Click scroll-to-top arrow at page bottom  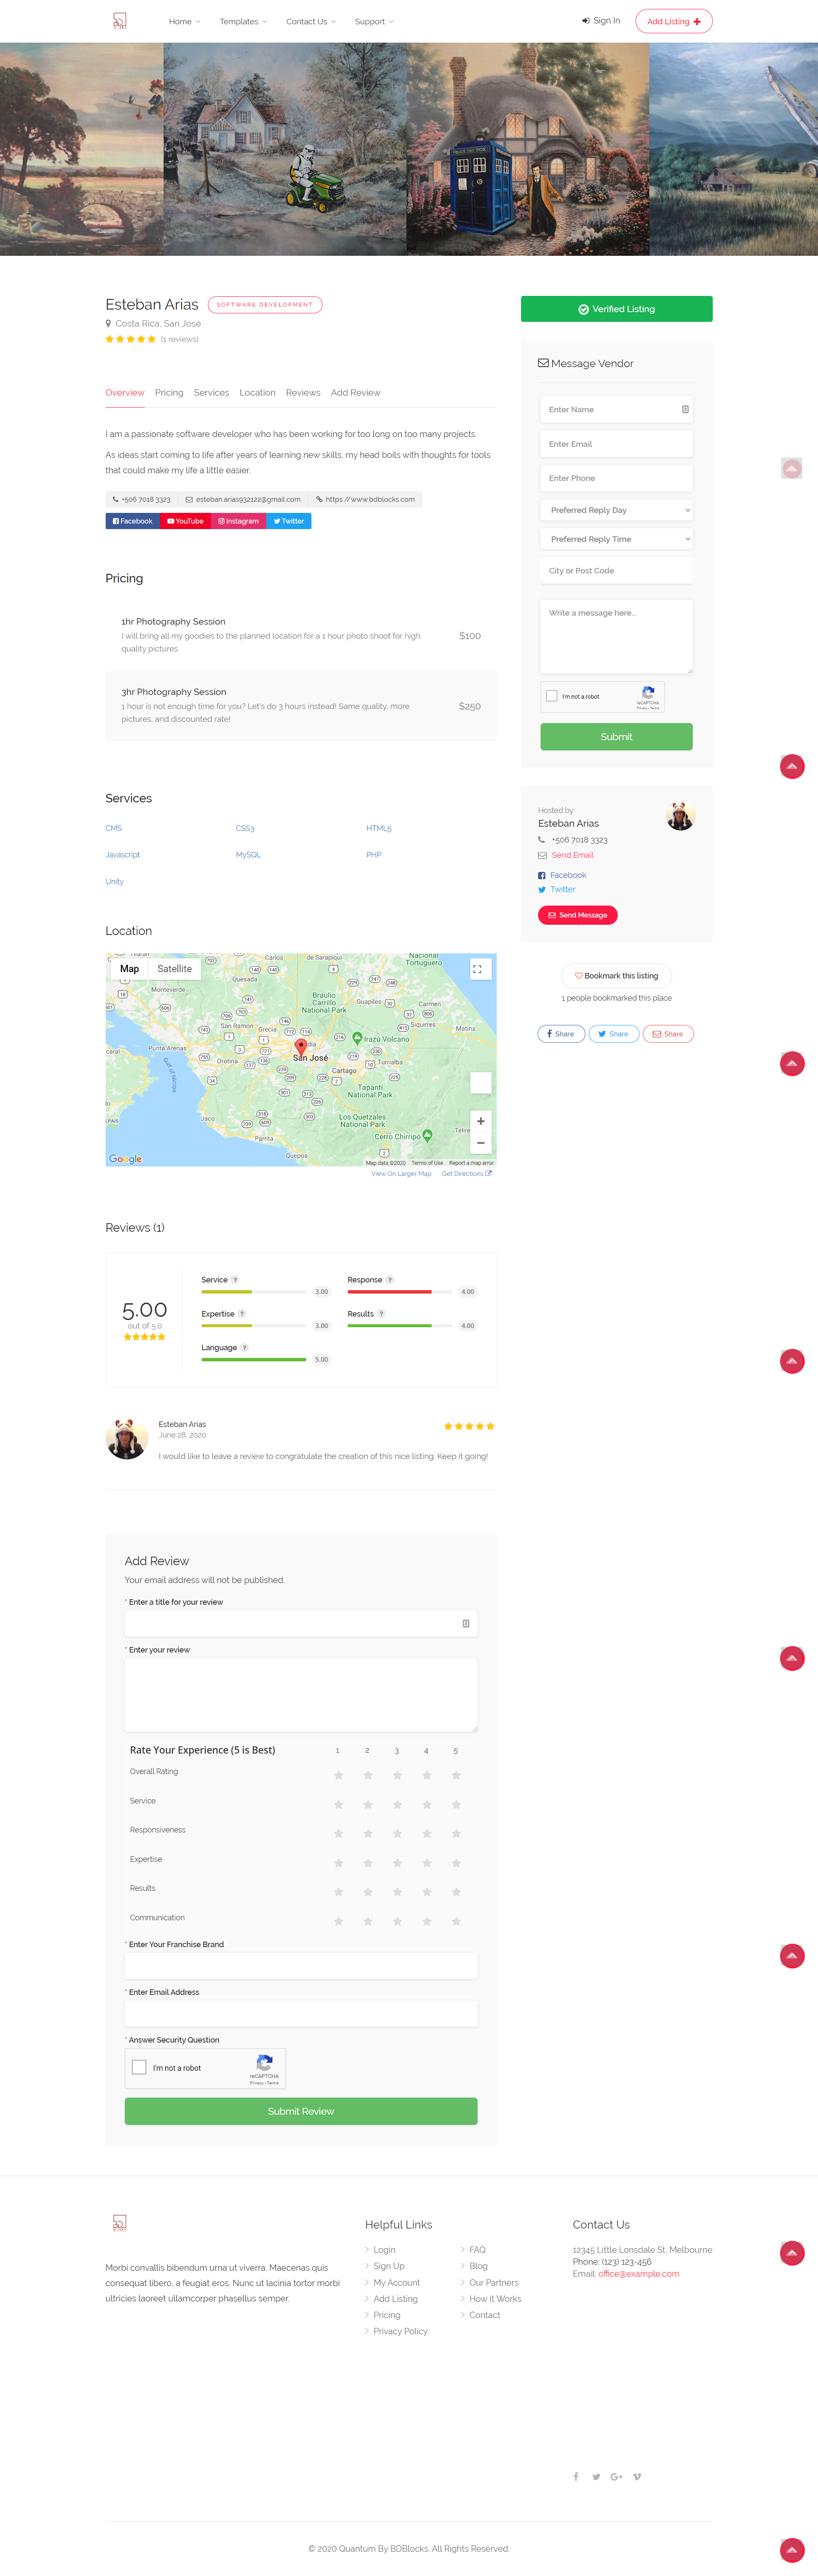pyautogui.click(x=792, y=2550)
